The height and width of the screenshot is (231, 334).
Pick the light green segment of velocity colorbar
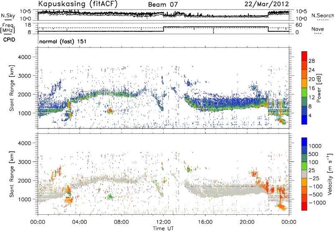tap(304, 166)
